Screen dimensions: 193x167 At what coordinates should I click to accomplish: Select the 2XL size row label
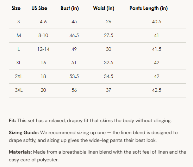19,76
